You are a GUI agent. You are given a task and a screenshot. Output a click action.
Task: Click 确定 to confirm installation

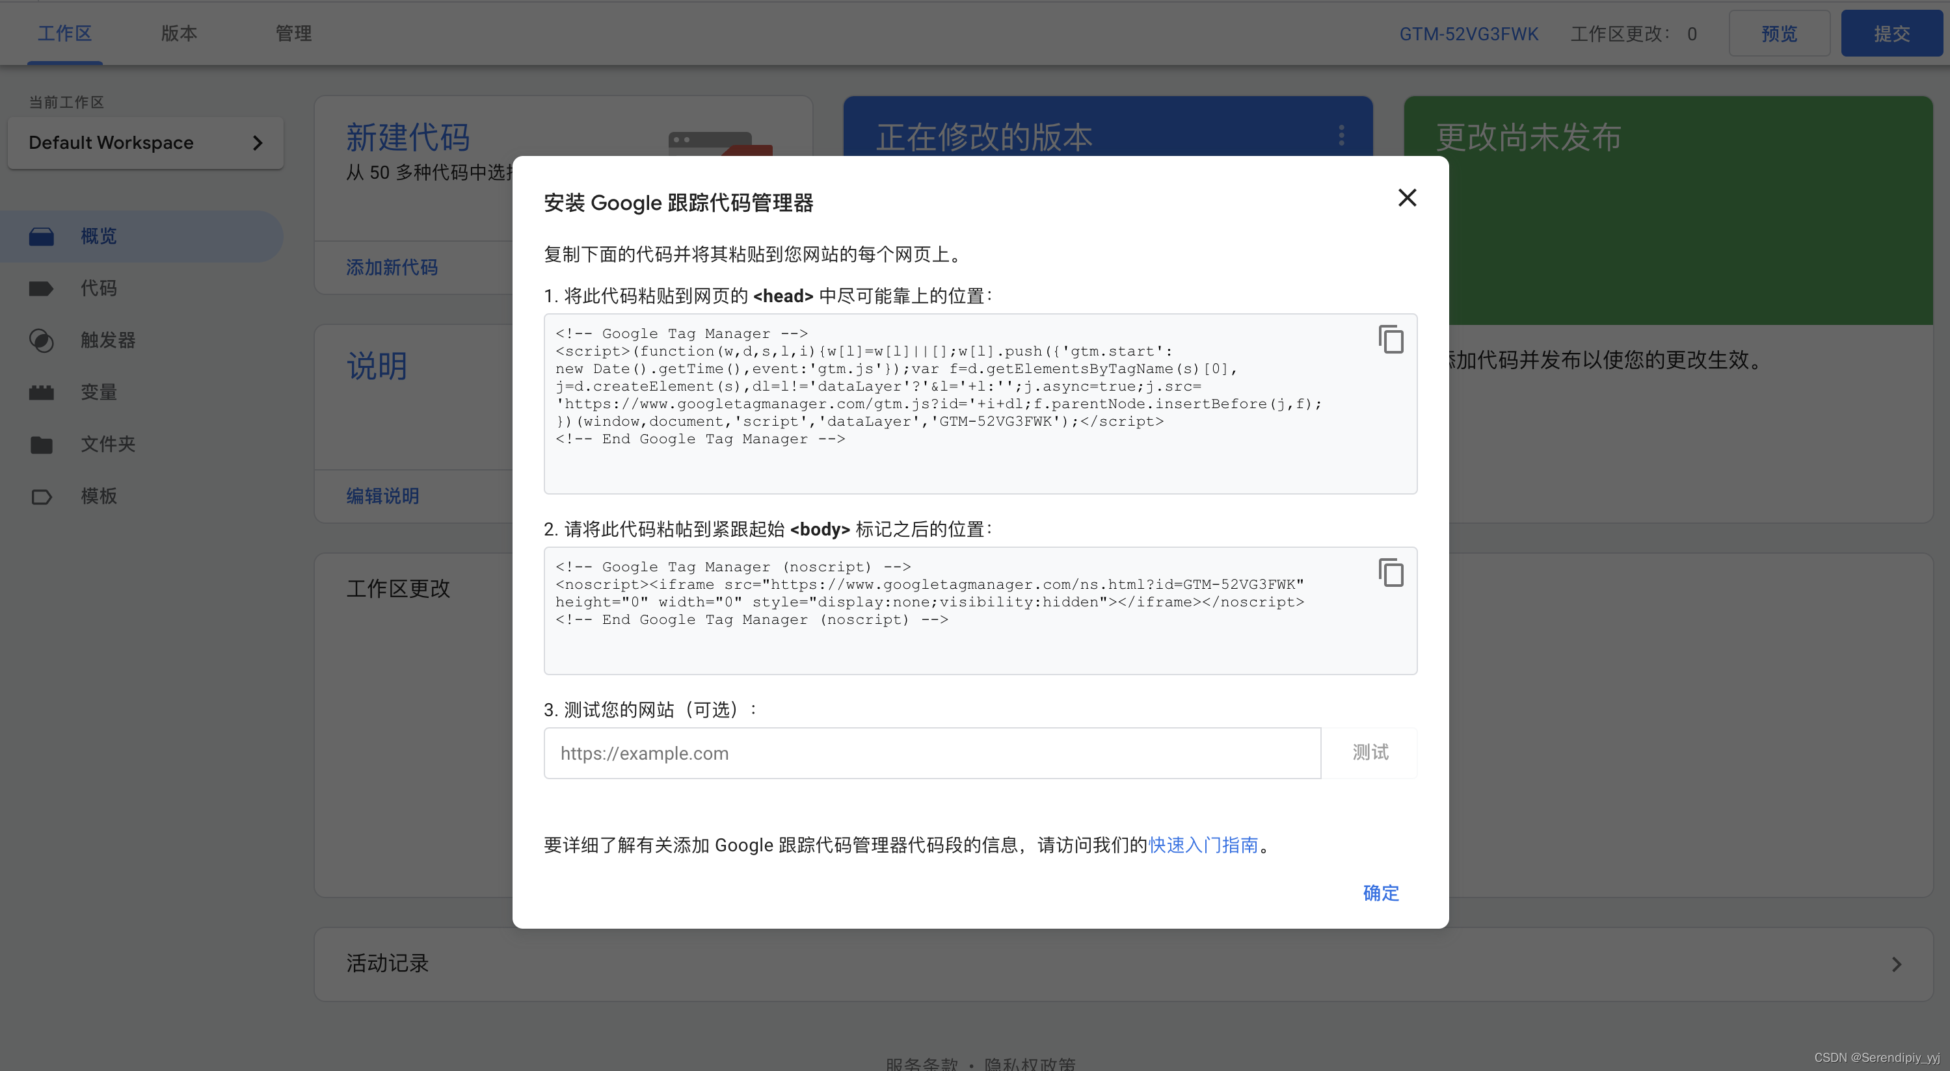pos(1382,893)
